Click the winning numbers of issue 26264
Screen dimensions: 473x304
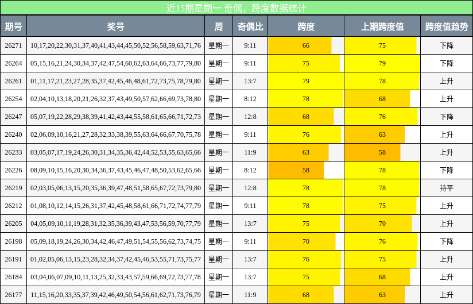[x=116, y=63]
